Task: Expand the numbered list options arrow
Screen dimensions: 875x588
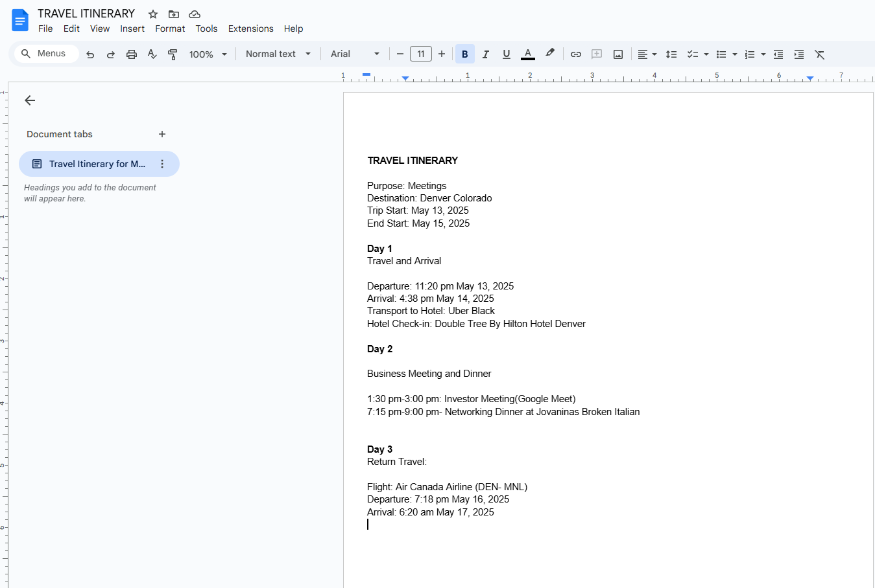Action: pyautogui.click(x=763, y=54)
